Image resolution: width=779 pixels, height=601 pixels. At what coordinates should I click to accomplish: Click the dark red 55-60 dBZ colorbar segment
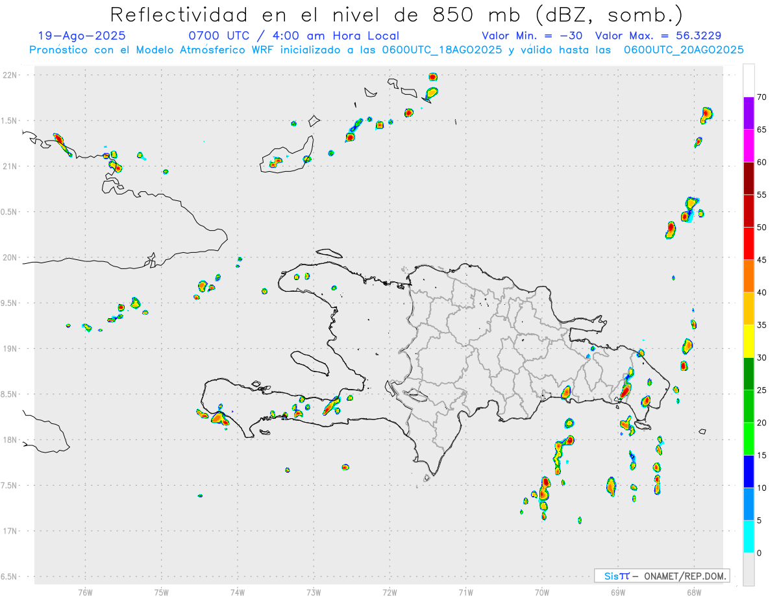tap(748, 178)
